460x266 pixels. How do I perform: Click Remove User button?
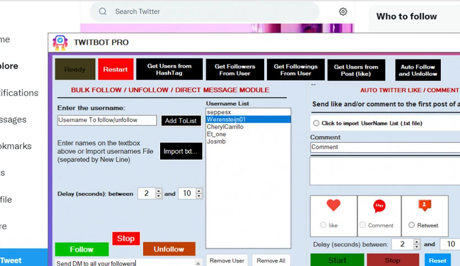(227, 261)
